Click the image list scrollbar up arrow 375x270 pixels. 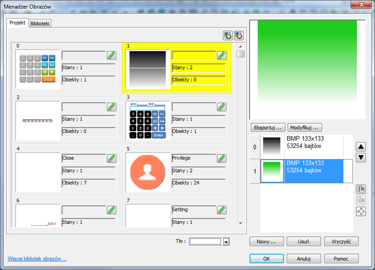coord(241,46)
